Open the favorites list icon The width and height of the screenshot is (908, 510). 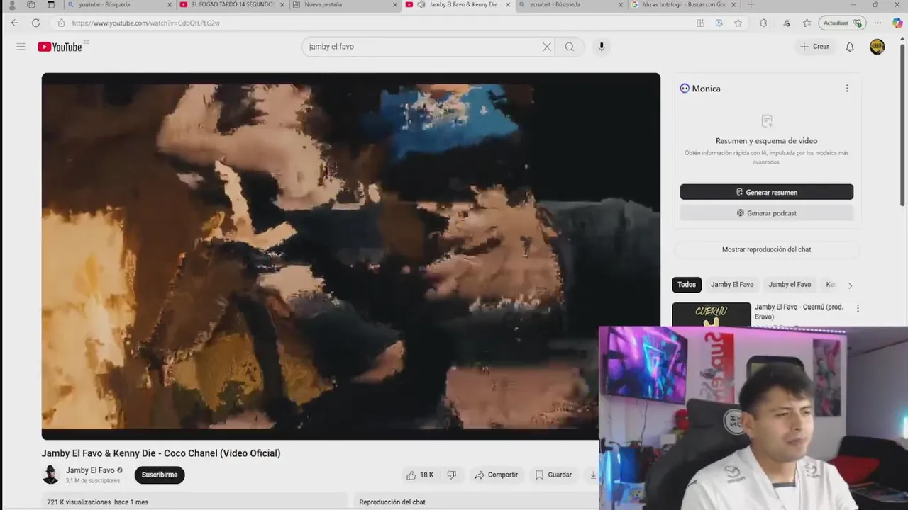coord(807,23)
